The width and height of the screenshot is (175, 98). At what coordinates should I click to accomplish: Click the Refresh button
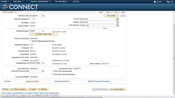[43, 89]
